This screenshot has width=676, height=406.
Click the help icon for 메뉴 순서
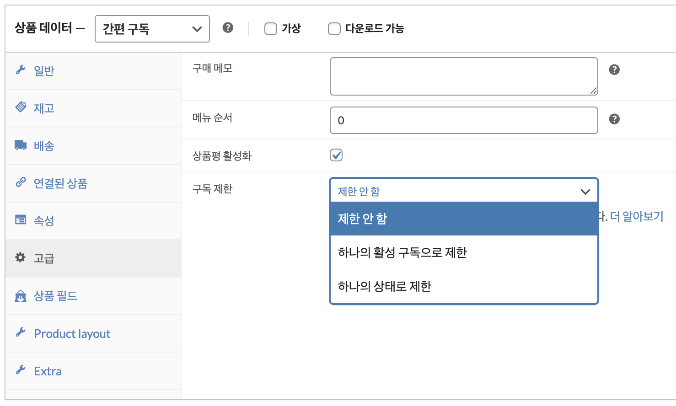click(x=614, y=119)
